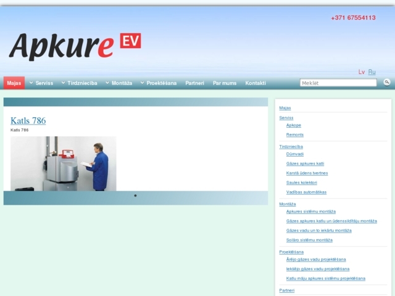Expand the Montāža menu chevron
The height and width of the screenshot is (296, 395).
(107, 83)
